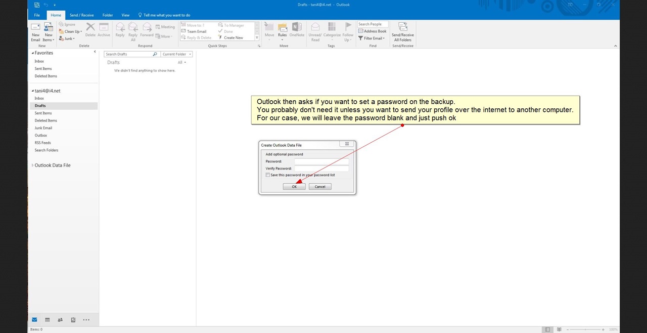Close the Create Outlook Data File dialog
The height and width of the screenshot is (333, 647).
pyautogui.click(x=347, y=144)
